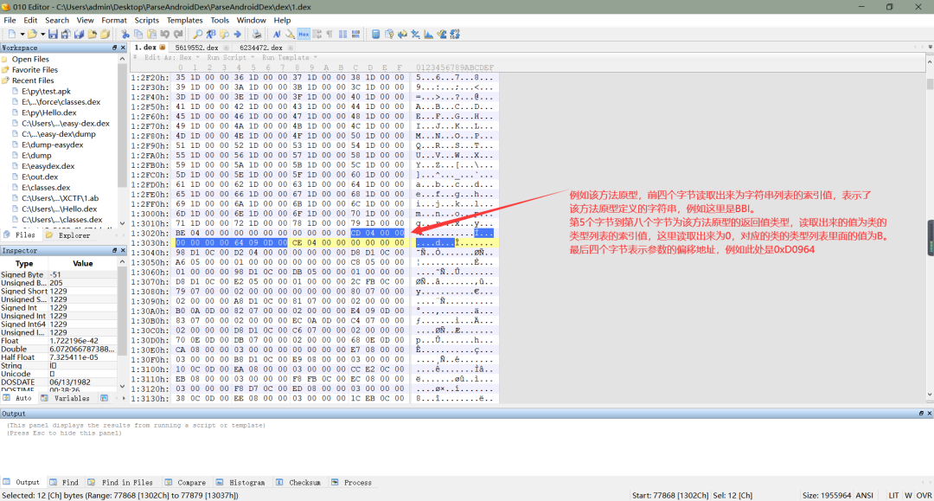Open the Run Template dropdown

(289, 58)
